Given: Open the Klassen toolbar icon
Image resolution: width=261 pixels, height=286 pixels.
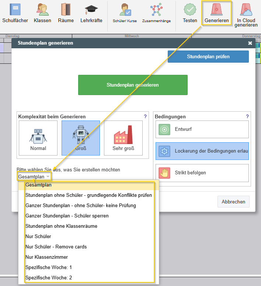Looking at the screenshot, I should [42, 10].
